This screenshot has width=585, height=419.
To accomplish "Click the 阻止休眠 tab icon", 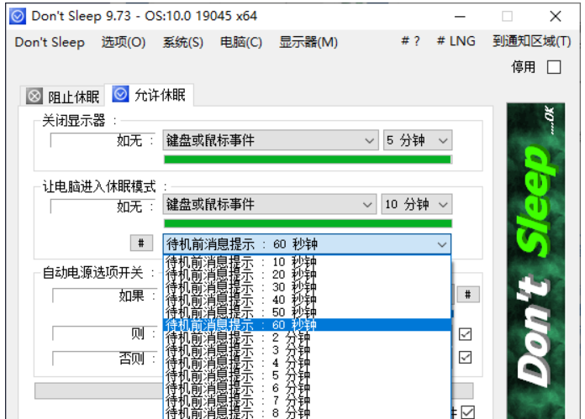I will pyautogui.click(x=34, y=97).
